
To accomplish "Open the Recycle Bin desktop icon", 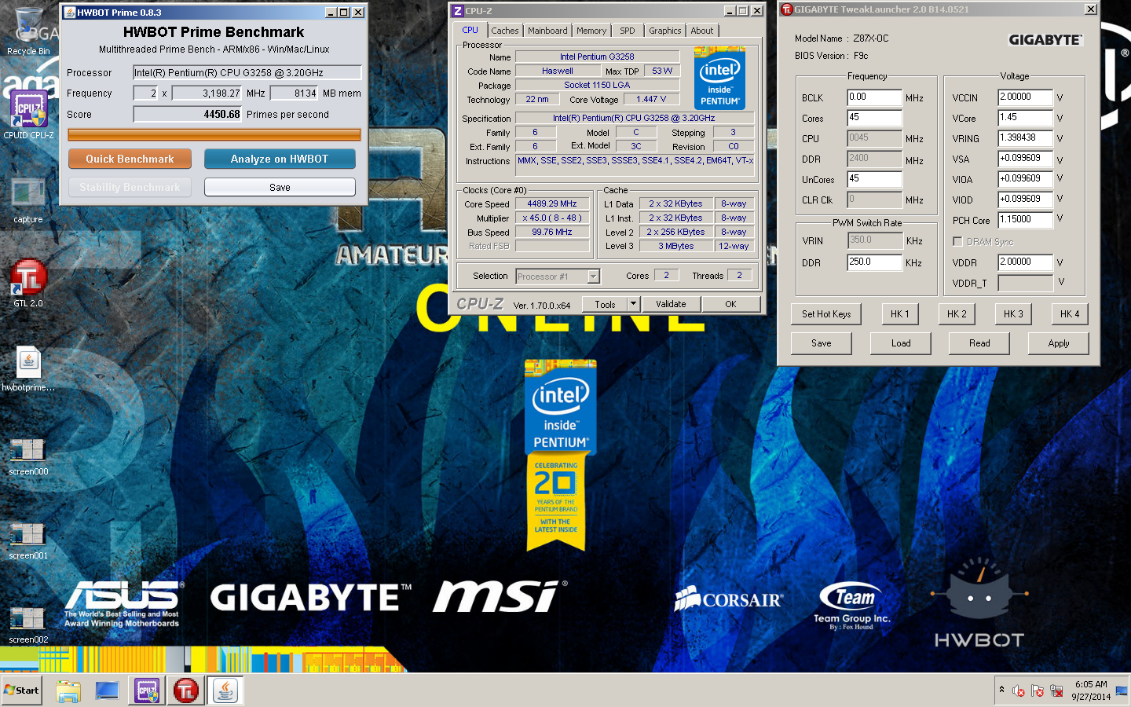I will [28, 31].
